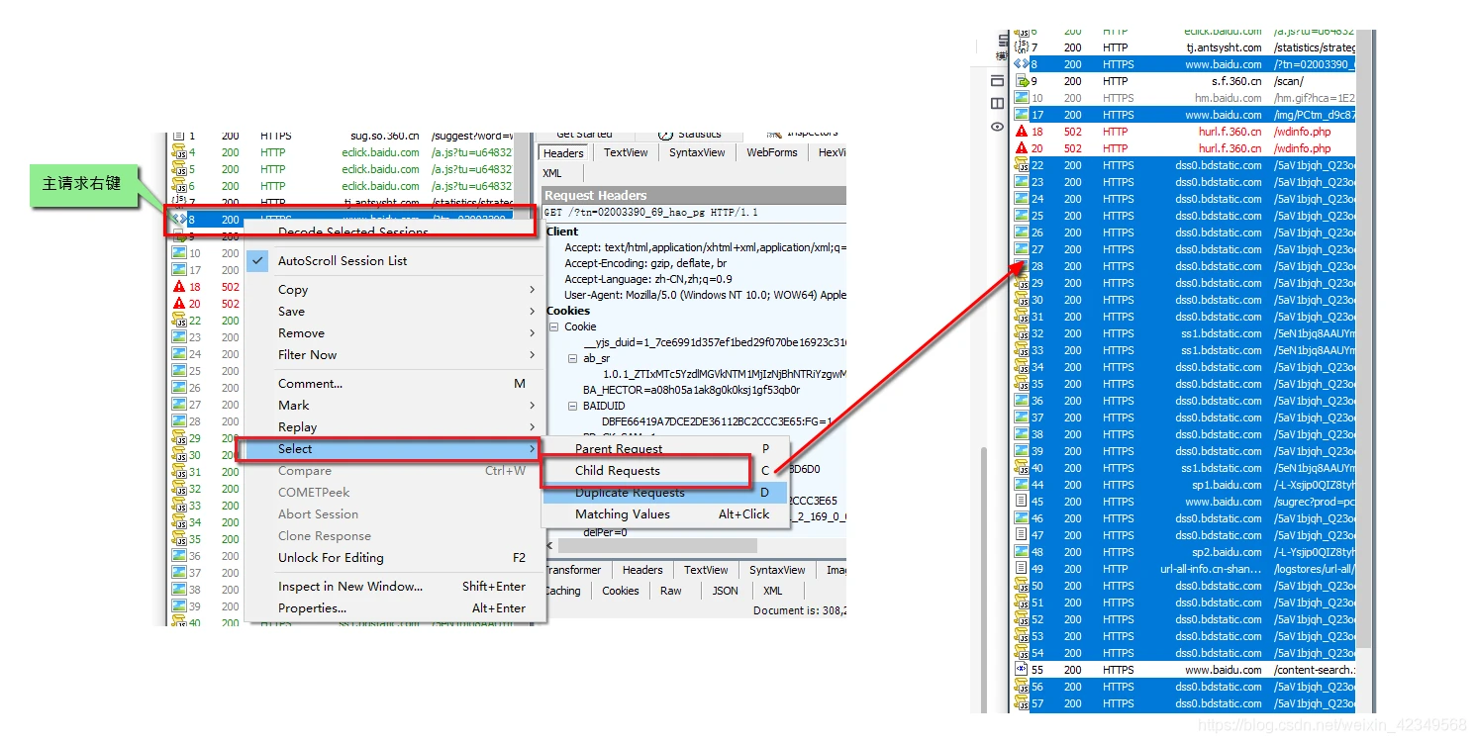Click the image icon of hm.baidu.com session 10
The width and height of the screenshot is (1476, 743).
pos(1022,98)
